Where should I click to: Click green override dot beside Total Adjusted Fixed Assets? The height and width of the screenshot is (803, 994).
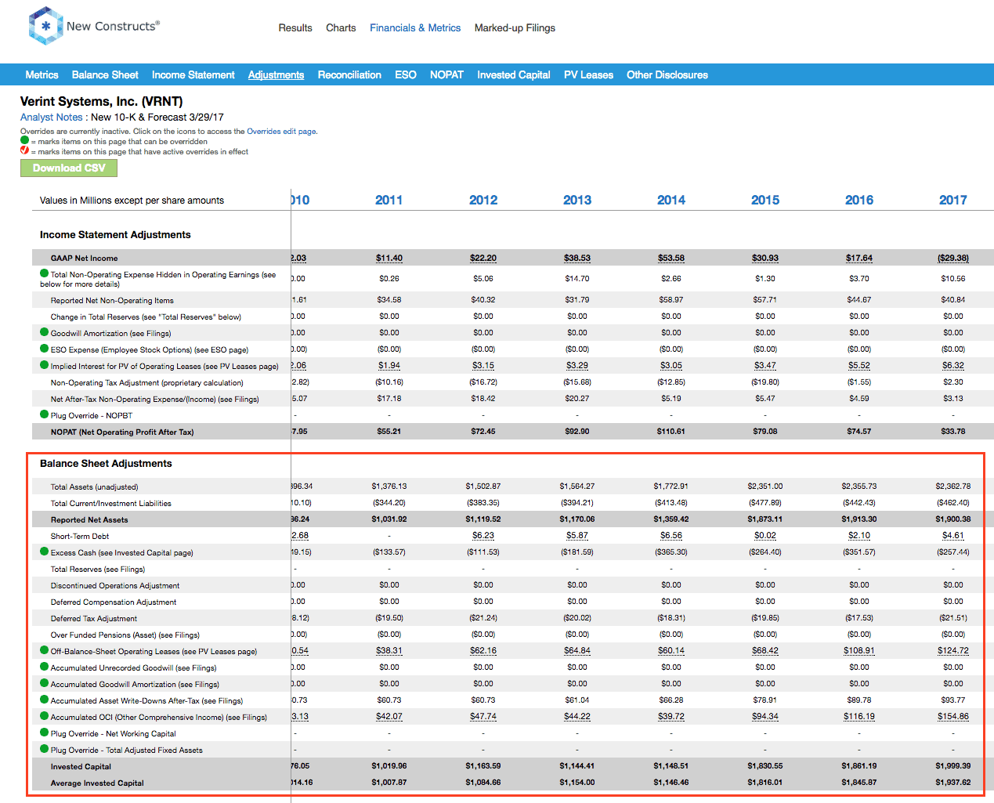coord(45,749)
